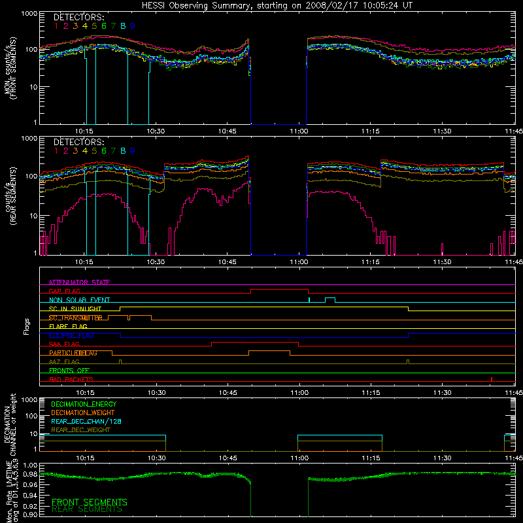The height and width of the screenshot is (523, 523).
Task: Click the REAR SEGMENTS livetime legend text
Action: (87, 510)
